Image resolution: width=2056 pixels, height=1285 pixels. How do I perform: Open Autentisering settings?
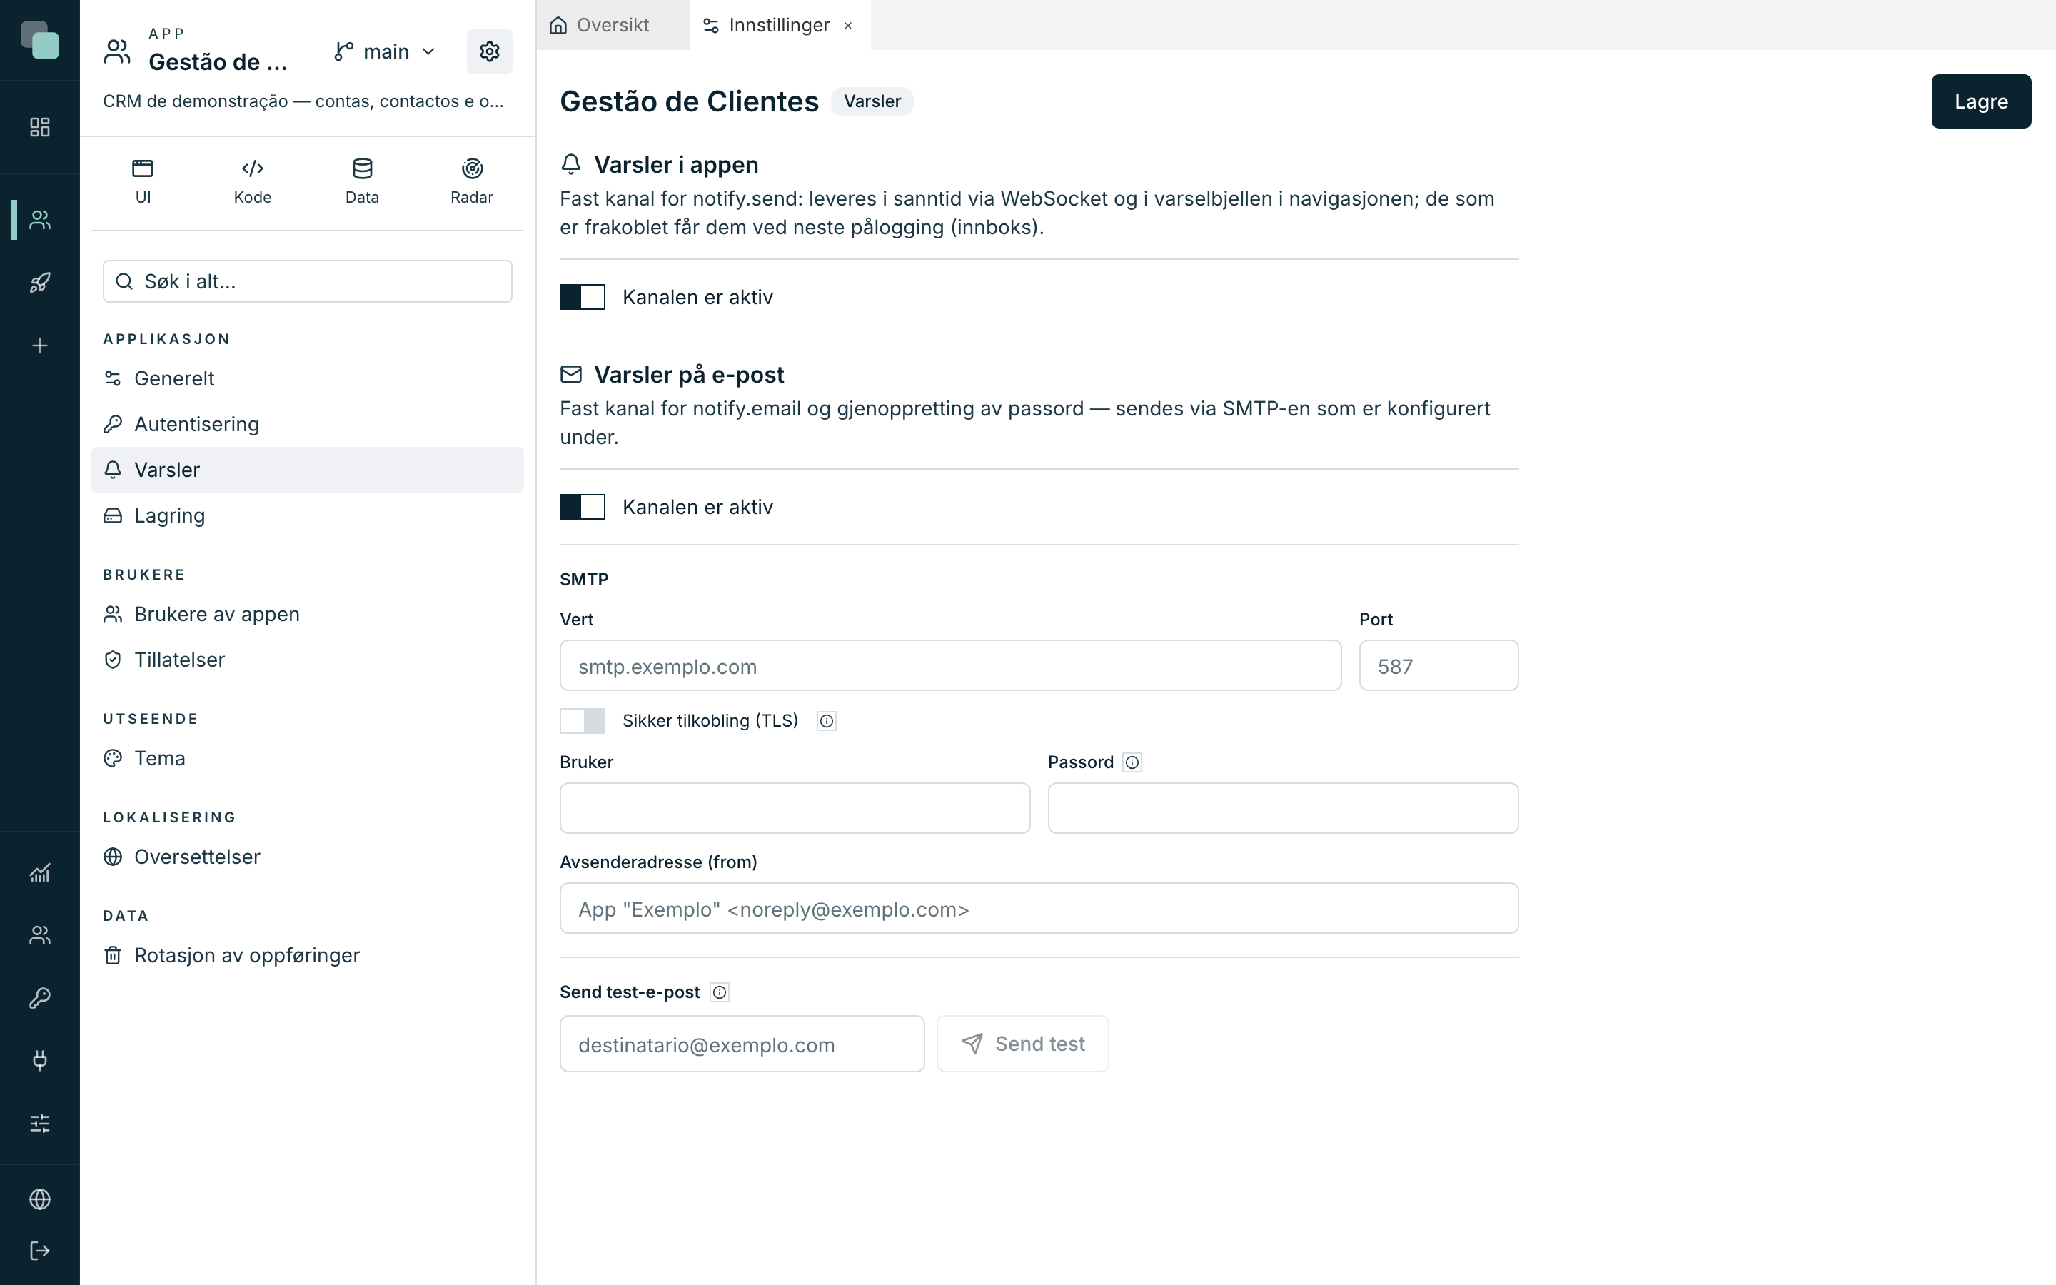[308, 424]
